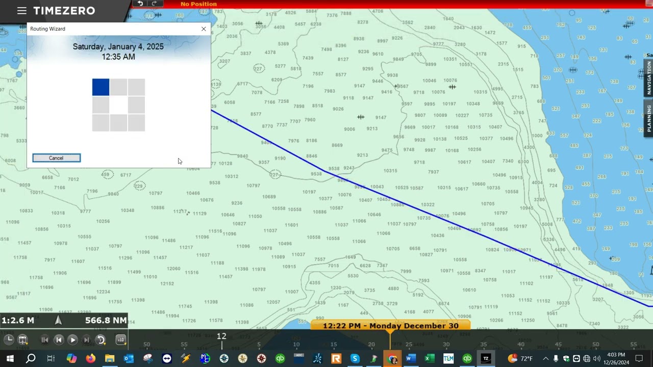Open Skype from the taskbar

[355, 359]
